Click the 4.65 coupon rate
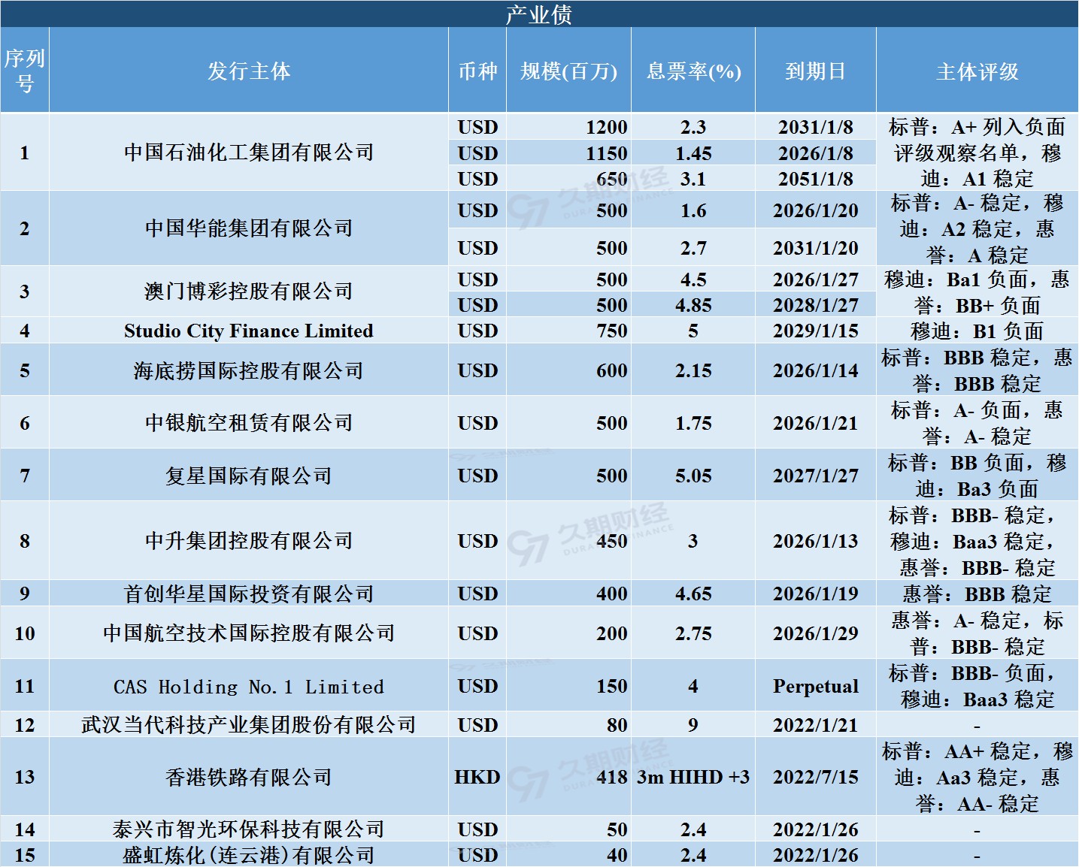Screen dimensions: 1079x867 point(693,594)
